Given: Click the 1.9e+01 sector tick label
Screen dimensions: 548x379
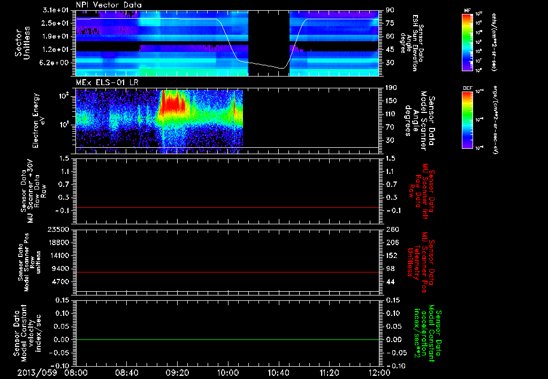Looking at the screenshot, I should point(56,36).
